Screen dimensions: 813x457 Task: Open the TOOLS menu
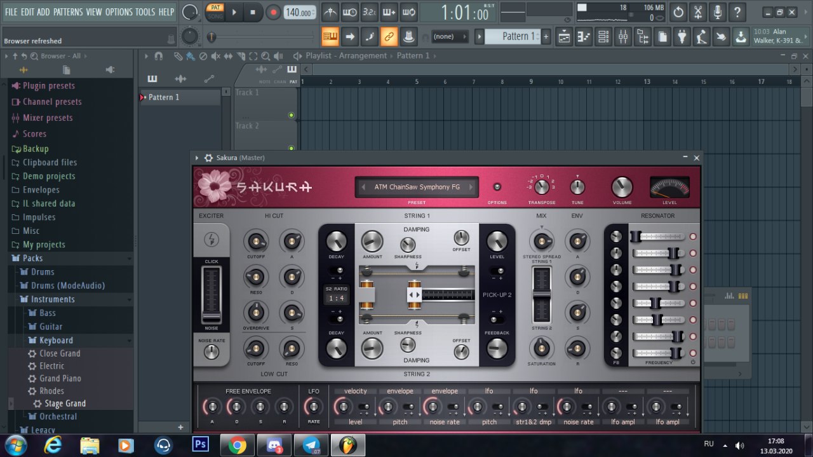(145, 12)
